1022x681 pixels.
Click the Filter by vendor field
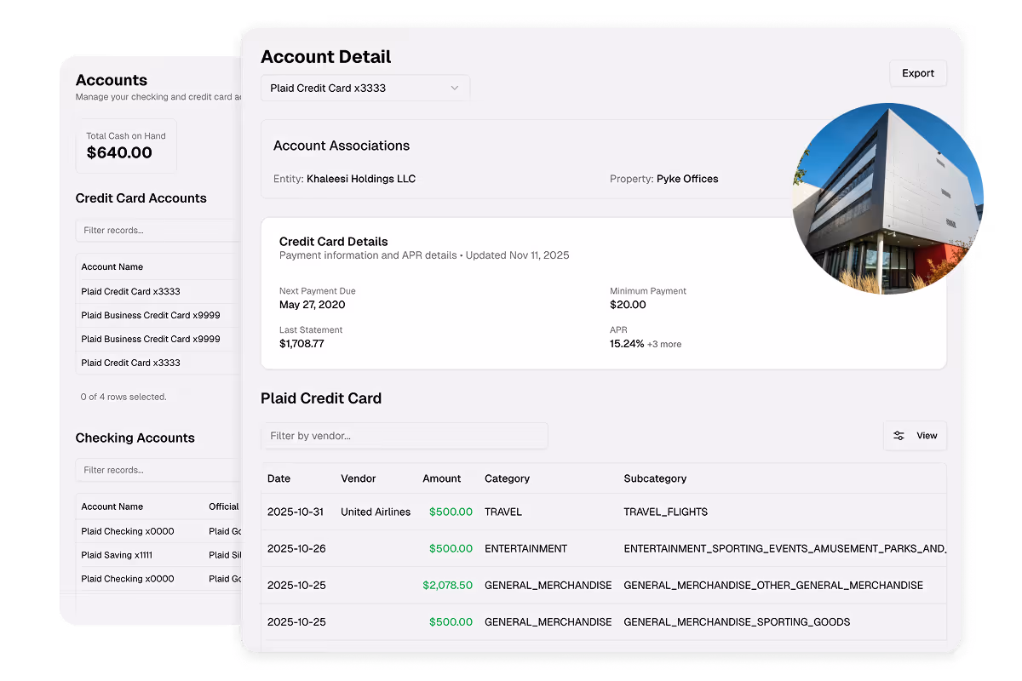pyautogui.click(x=405, y=436)
